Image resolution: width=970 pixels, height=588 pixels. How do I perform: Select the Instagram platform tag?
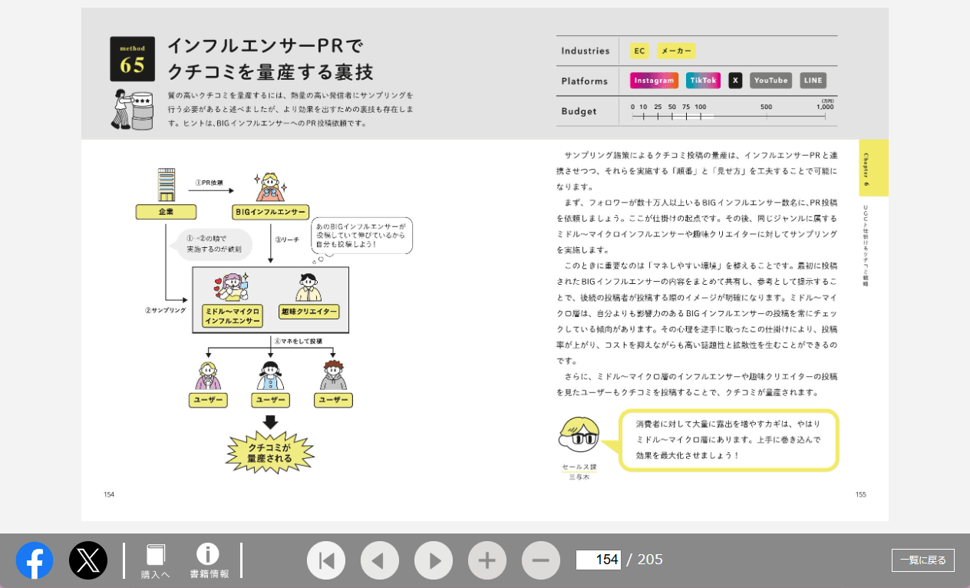(x=652, y=81)
